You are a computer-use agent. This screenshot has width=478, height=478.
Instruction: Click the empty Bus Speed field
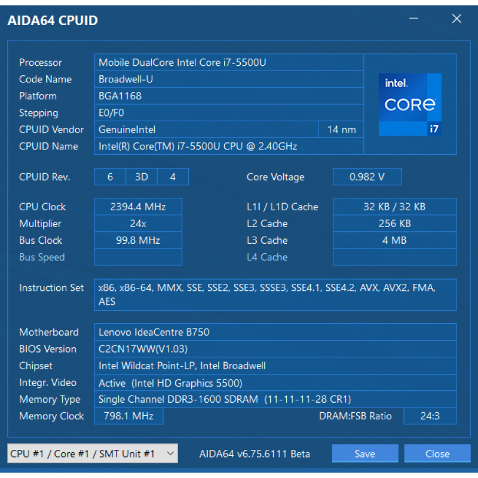tap(138, 257)
